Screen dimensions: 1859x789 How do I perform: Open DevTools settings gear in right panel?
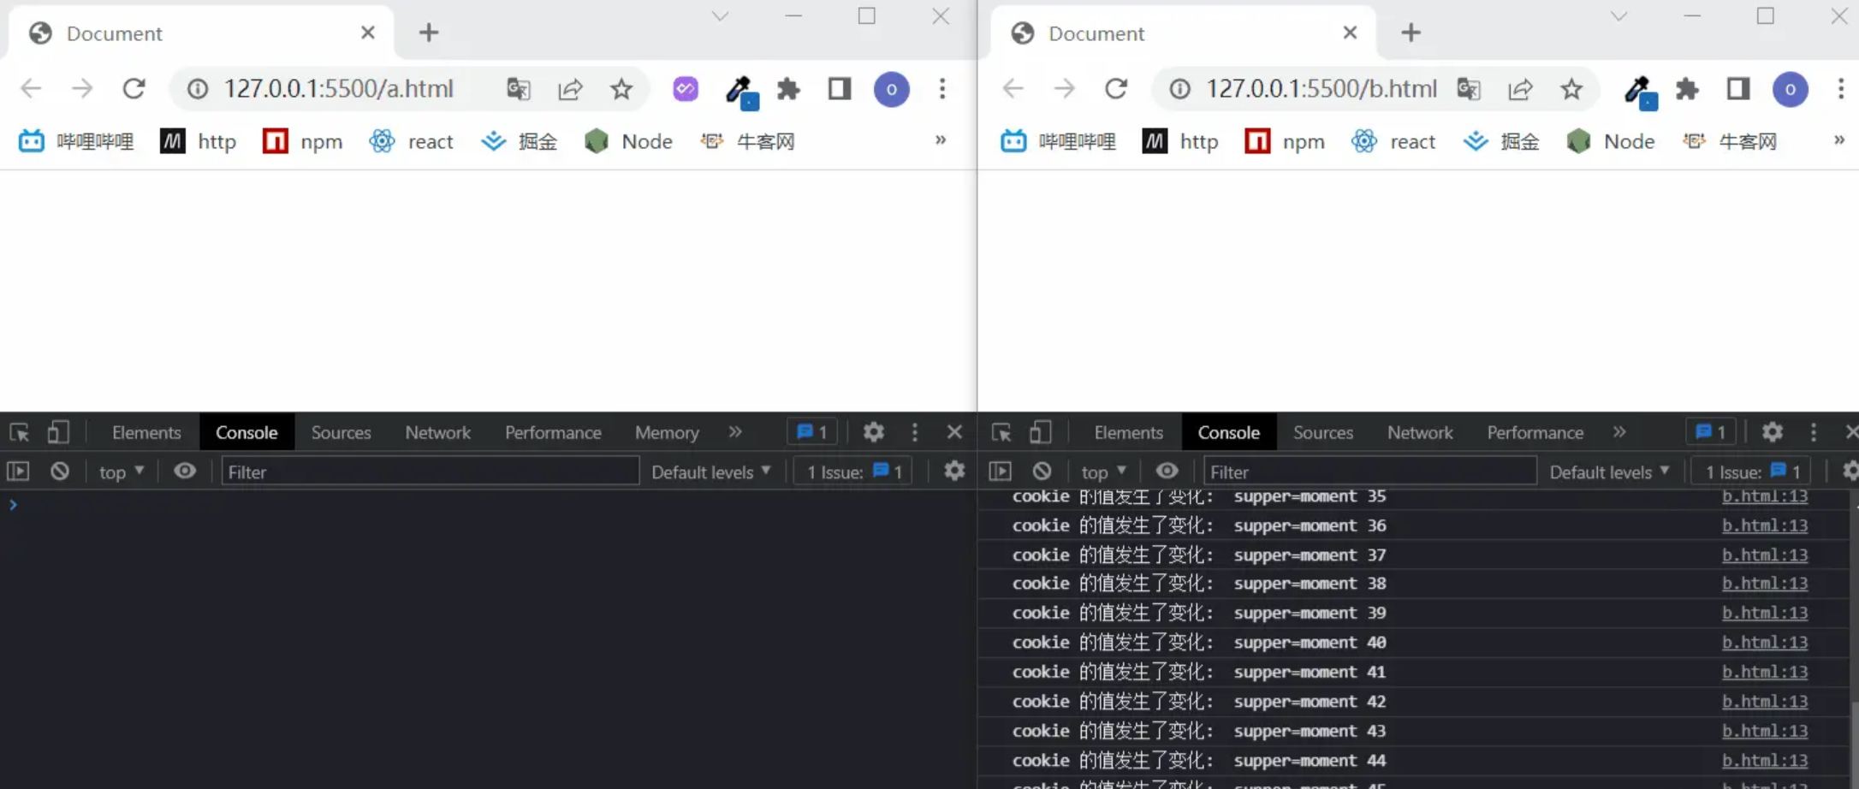pyautogui.click(x=1772, y=433)
